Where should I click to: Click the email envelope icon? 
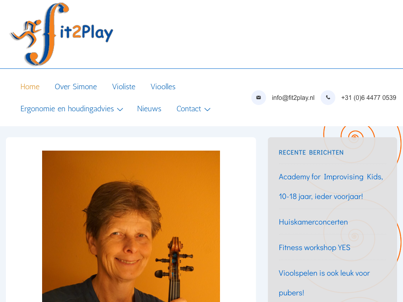pos(259,98)
